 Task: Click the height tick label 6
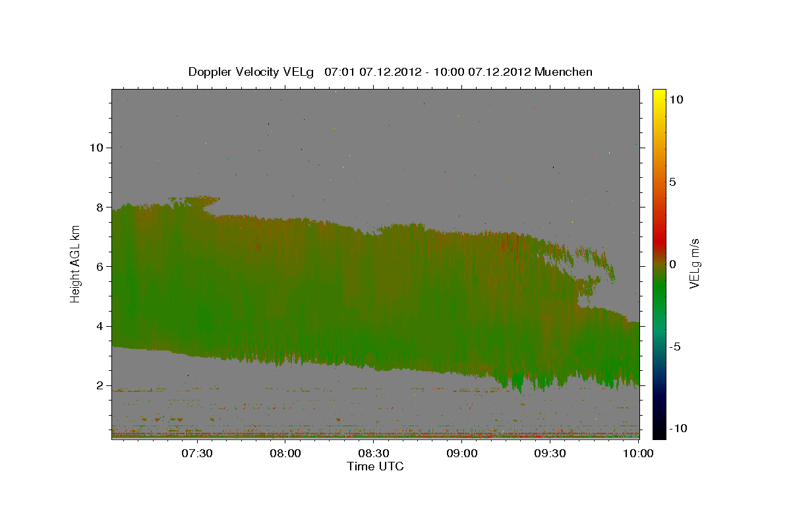pos(99,266)
